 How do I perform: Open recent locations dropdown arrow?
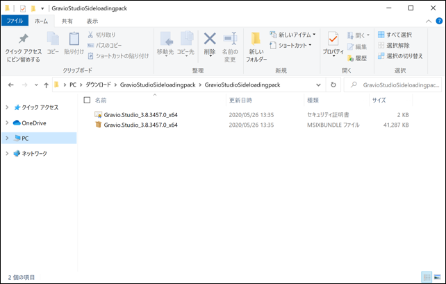pos(36,85)
